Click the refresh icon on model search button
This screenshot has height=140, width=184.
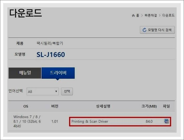tap(144, 30)
